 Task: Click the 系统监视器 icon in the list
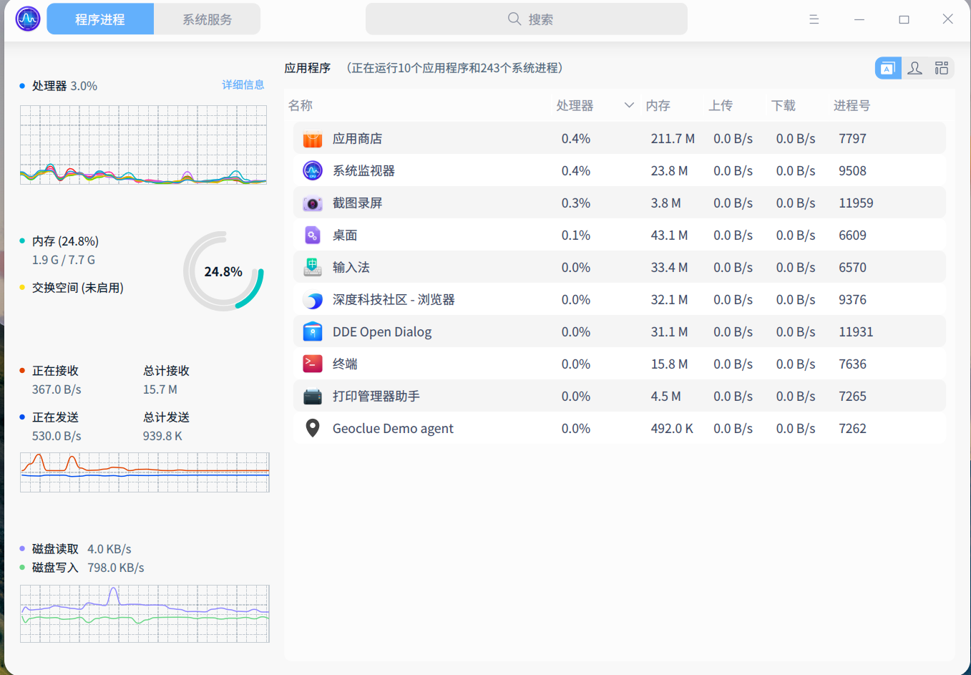(313, 170)
